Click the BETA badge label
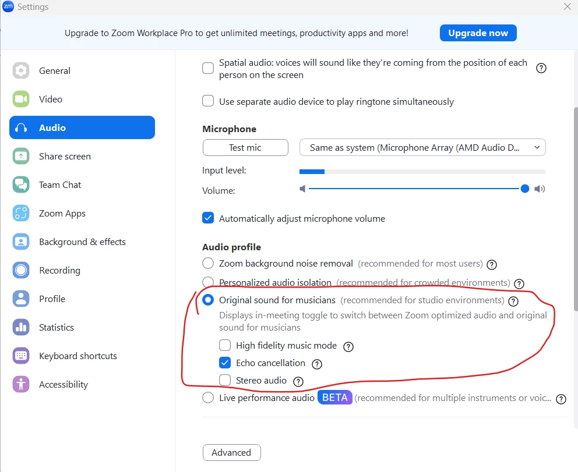 (334, 398)
